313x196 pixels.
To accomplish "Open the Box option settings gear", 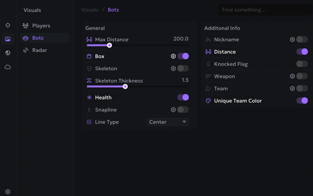I will (x=173, y=56).
